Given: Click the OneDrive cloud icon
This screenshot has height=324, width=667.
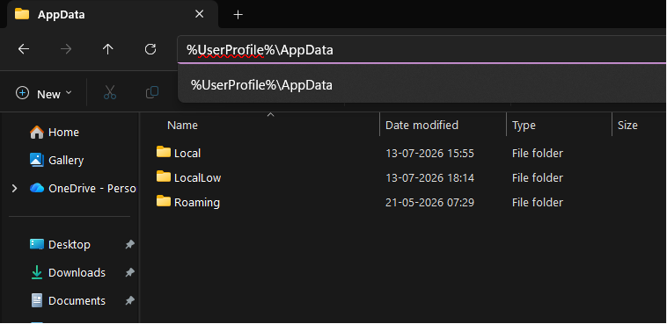Looking at the screenshot, I should [x=37, y=188].
